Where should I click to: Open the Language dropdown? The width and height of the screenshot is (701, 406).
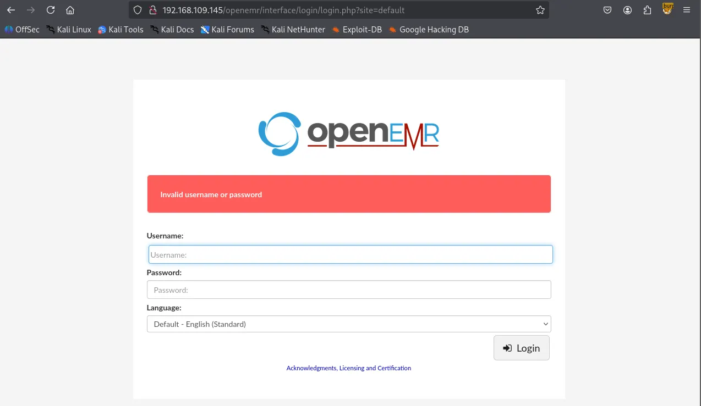[348, 324]
